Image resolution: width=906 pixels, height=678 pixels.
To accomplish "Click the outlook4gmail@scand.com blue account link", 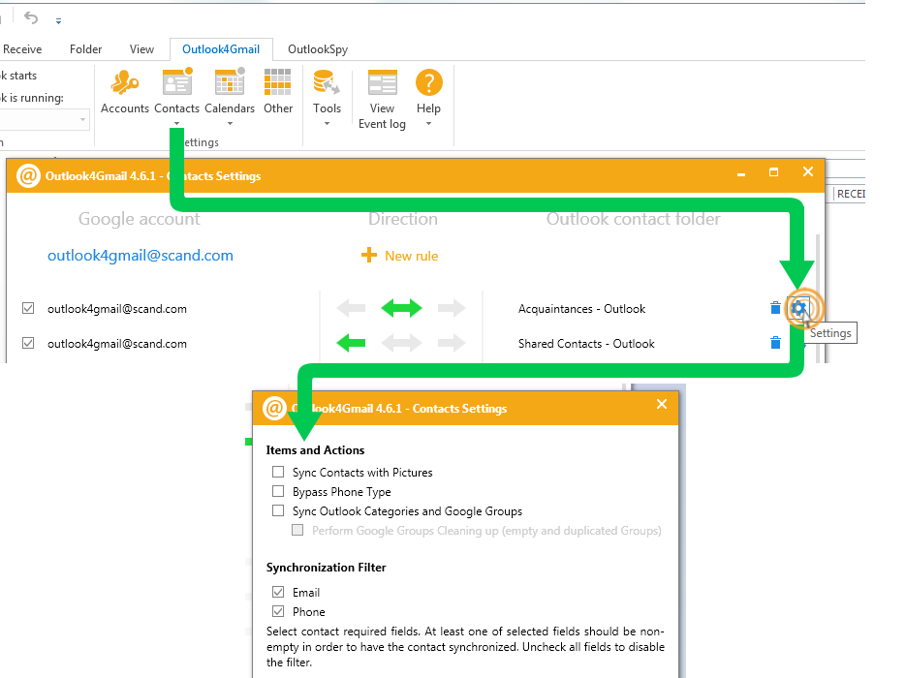I will (141, 256).
